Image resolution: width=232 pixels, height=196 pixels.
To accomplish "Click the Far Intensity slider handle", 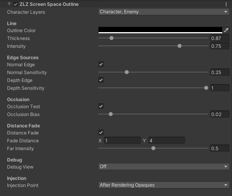I will 153,148.
